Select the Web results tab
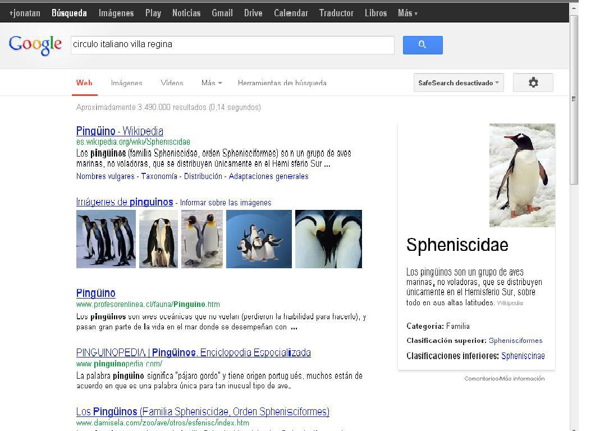The width and height of the screenshot is (609, 431). 84,82
